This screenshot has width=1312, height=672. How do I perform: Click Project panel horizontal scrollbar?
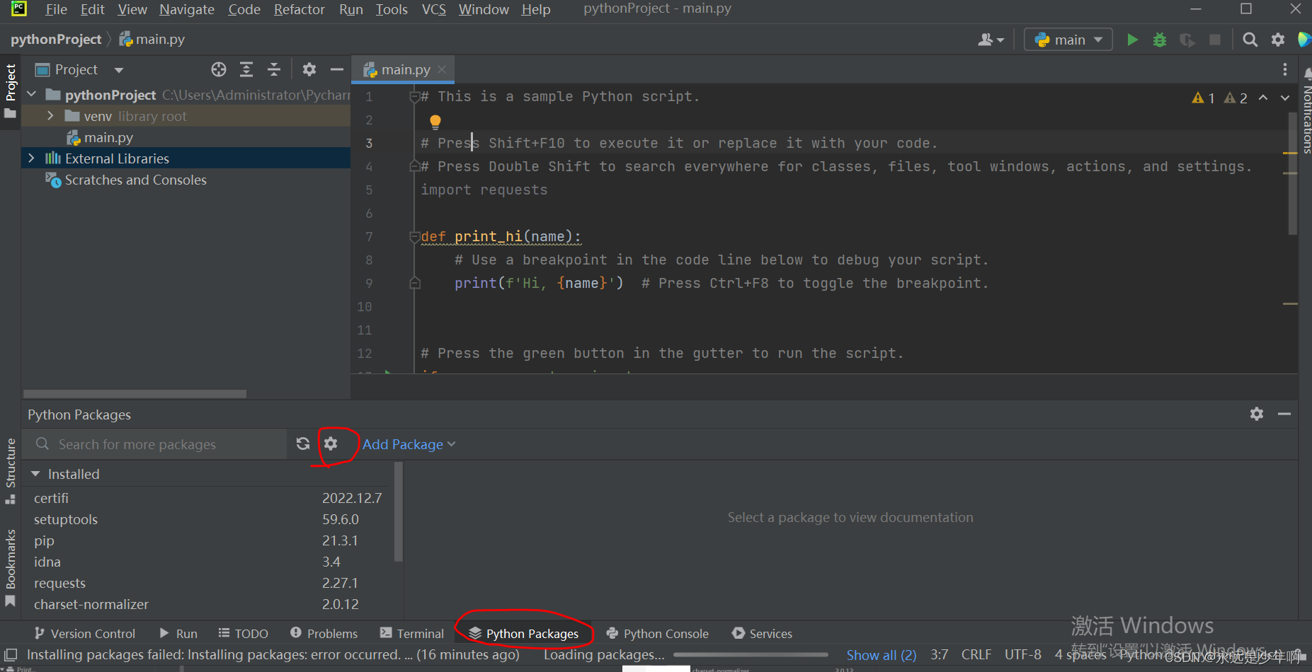135,393
